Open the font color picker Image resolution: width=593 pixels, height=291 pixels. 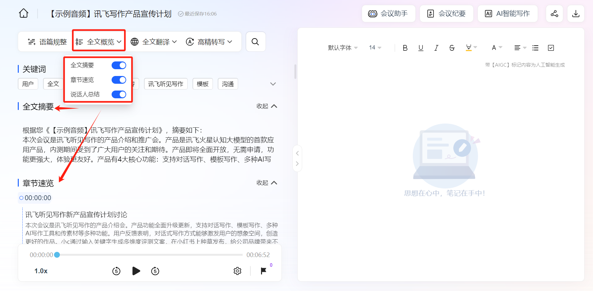coord(497,48)
